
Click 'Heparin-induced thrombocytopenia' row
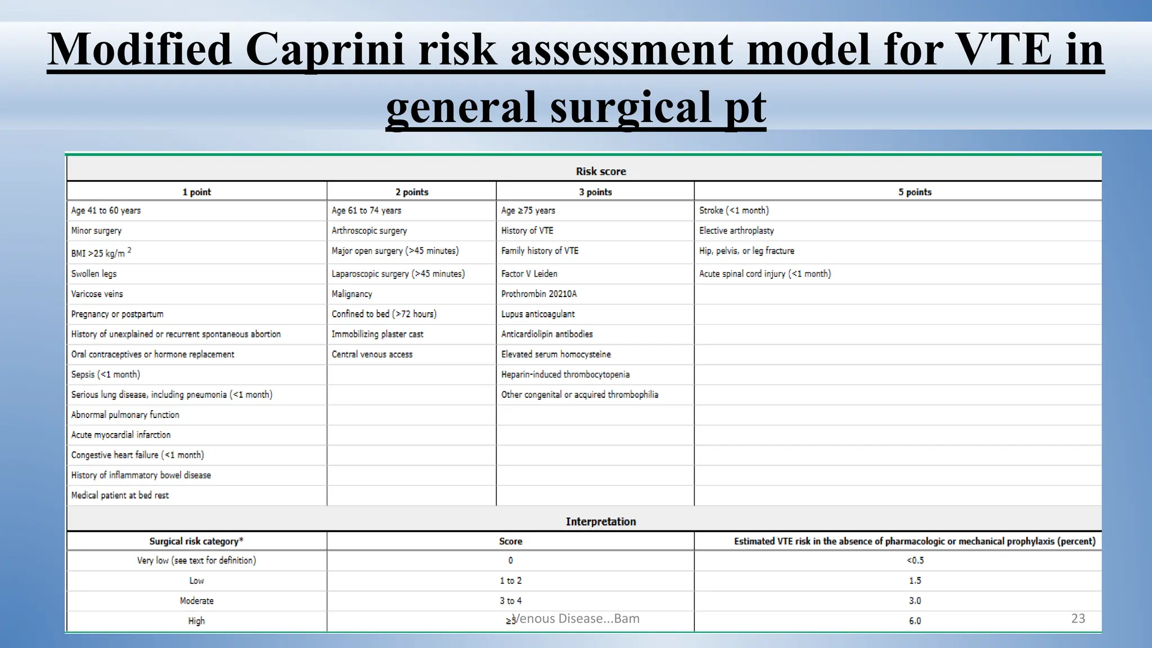click(565, 375)
